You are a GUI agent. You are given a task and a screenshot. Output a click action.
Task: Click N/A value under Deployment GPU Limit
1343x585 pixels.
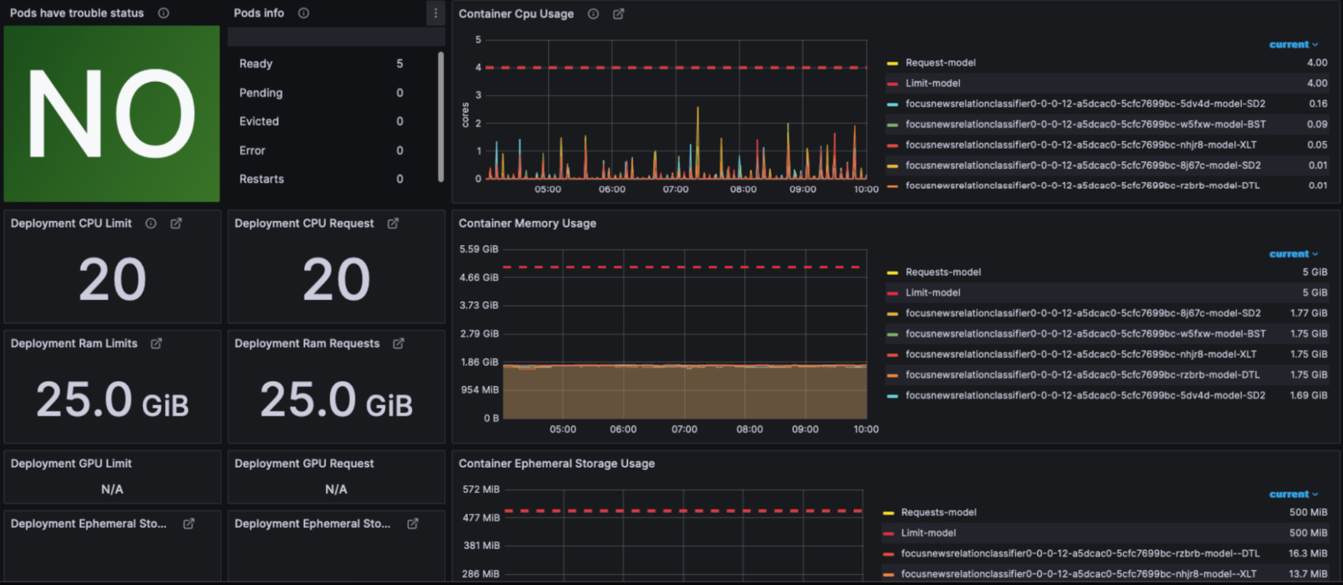112,489
